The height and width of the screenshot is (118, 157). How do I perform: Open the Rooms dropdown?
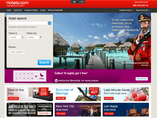pyautogui.click(x=17, y=52)
